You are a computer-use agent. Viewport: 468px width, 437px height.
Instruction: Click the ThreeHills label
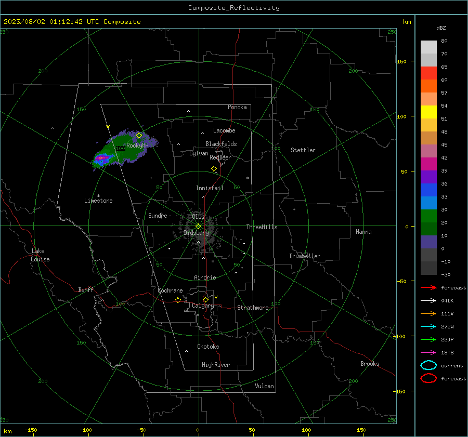(262, 227)
